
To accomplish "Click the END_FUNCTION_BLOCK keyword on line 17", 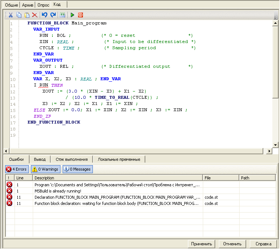I will coord(54,122).
